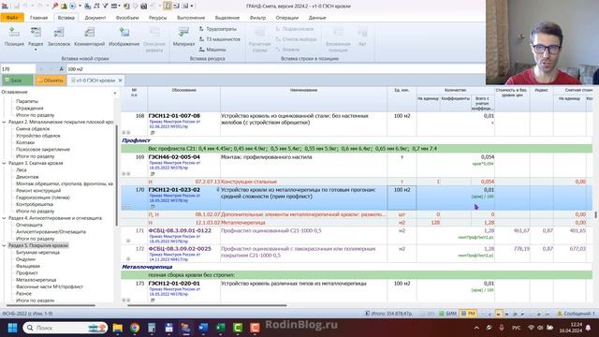
Task: Select Демонтаж in the contents tree
Action: 27,177
